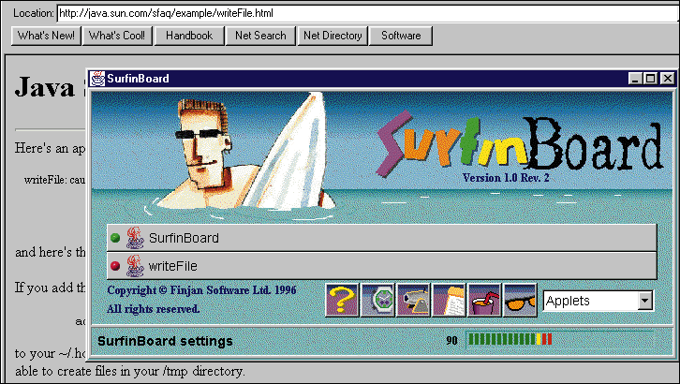The width and height of the screenshot is (680, 384).
Task: Click the security level meter bars
Action: click(x=510, y=339)
